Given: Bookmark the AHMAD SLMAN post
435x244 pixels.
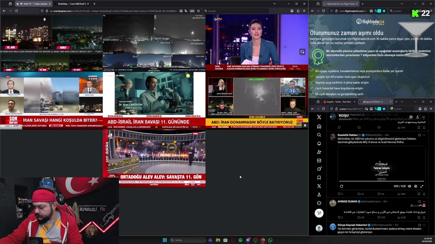Looking at the screenshot, I should (419, 217).
